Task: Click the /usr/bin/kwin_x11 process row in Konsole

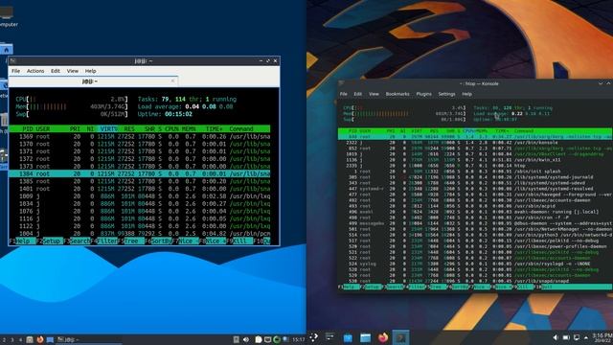Action: click(475, 160)
